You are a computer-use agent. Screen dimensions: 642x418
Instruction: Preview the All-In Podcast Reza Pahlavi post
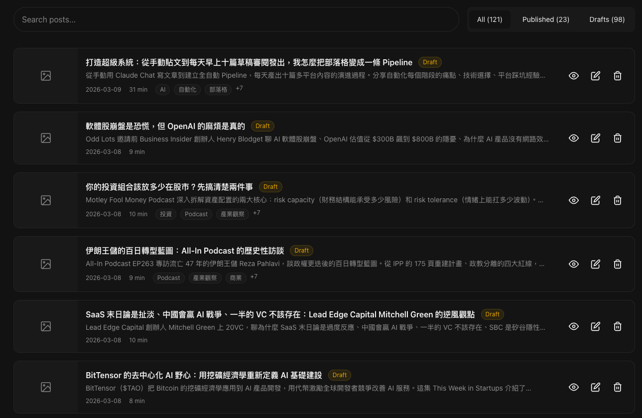tap(574, 264)
